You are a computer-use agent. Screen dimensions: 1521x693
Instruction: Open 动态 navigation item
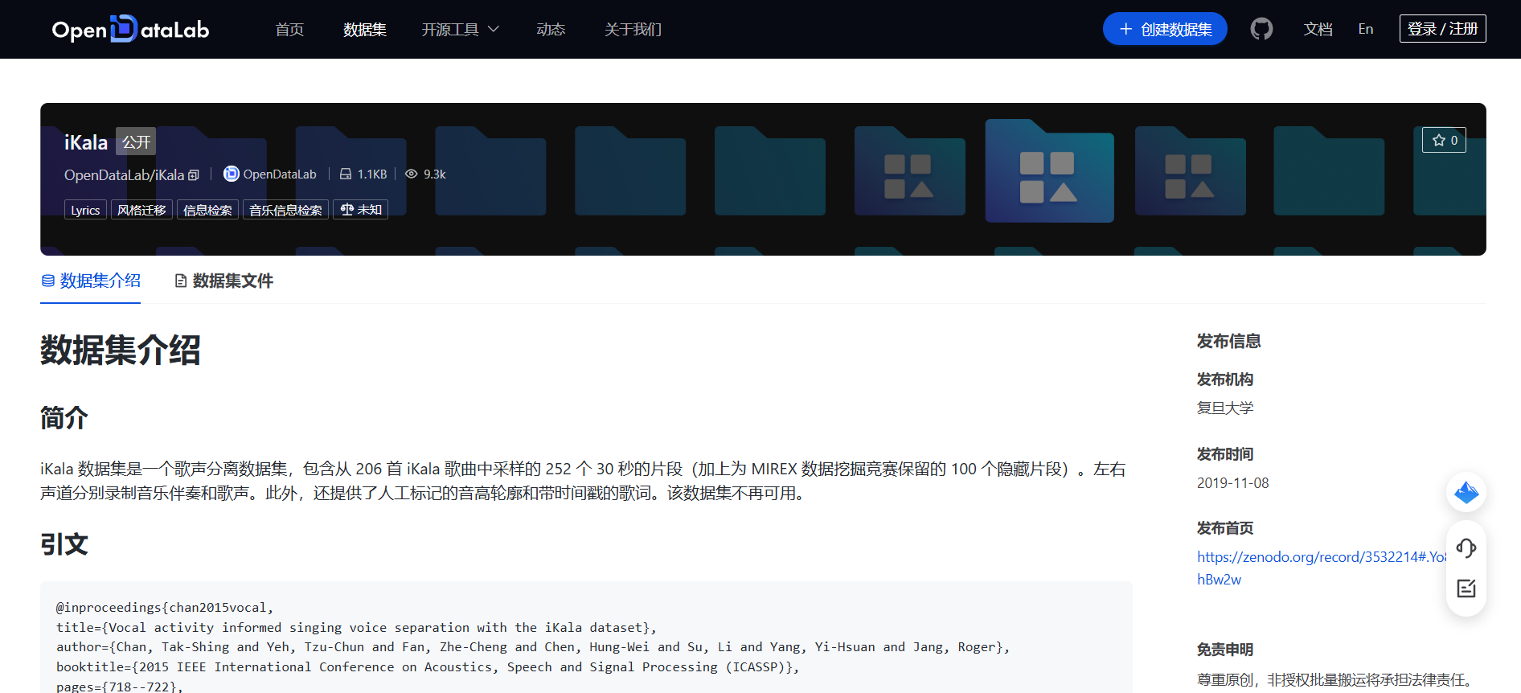coord(551,30)
